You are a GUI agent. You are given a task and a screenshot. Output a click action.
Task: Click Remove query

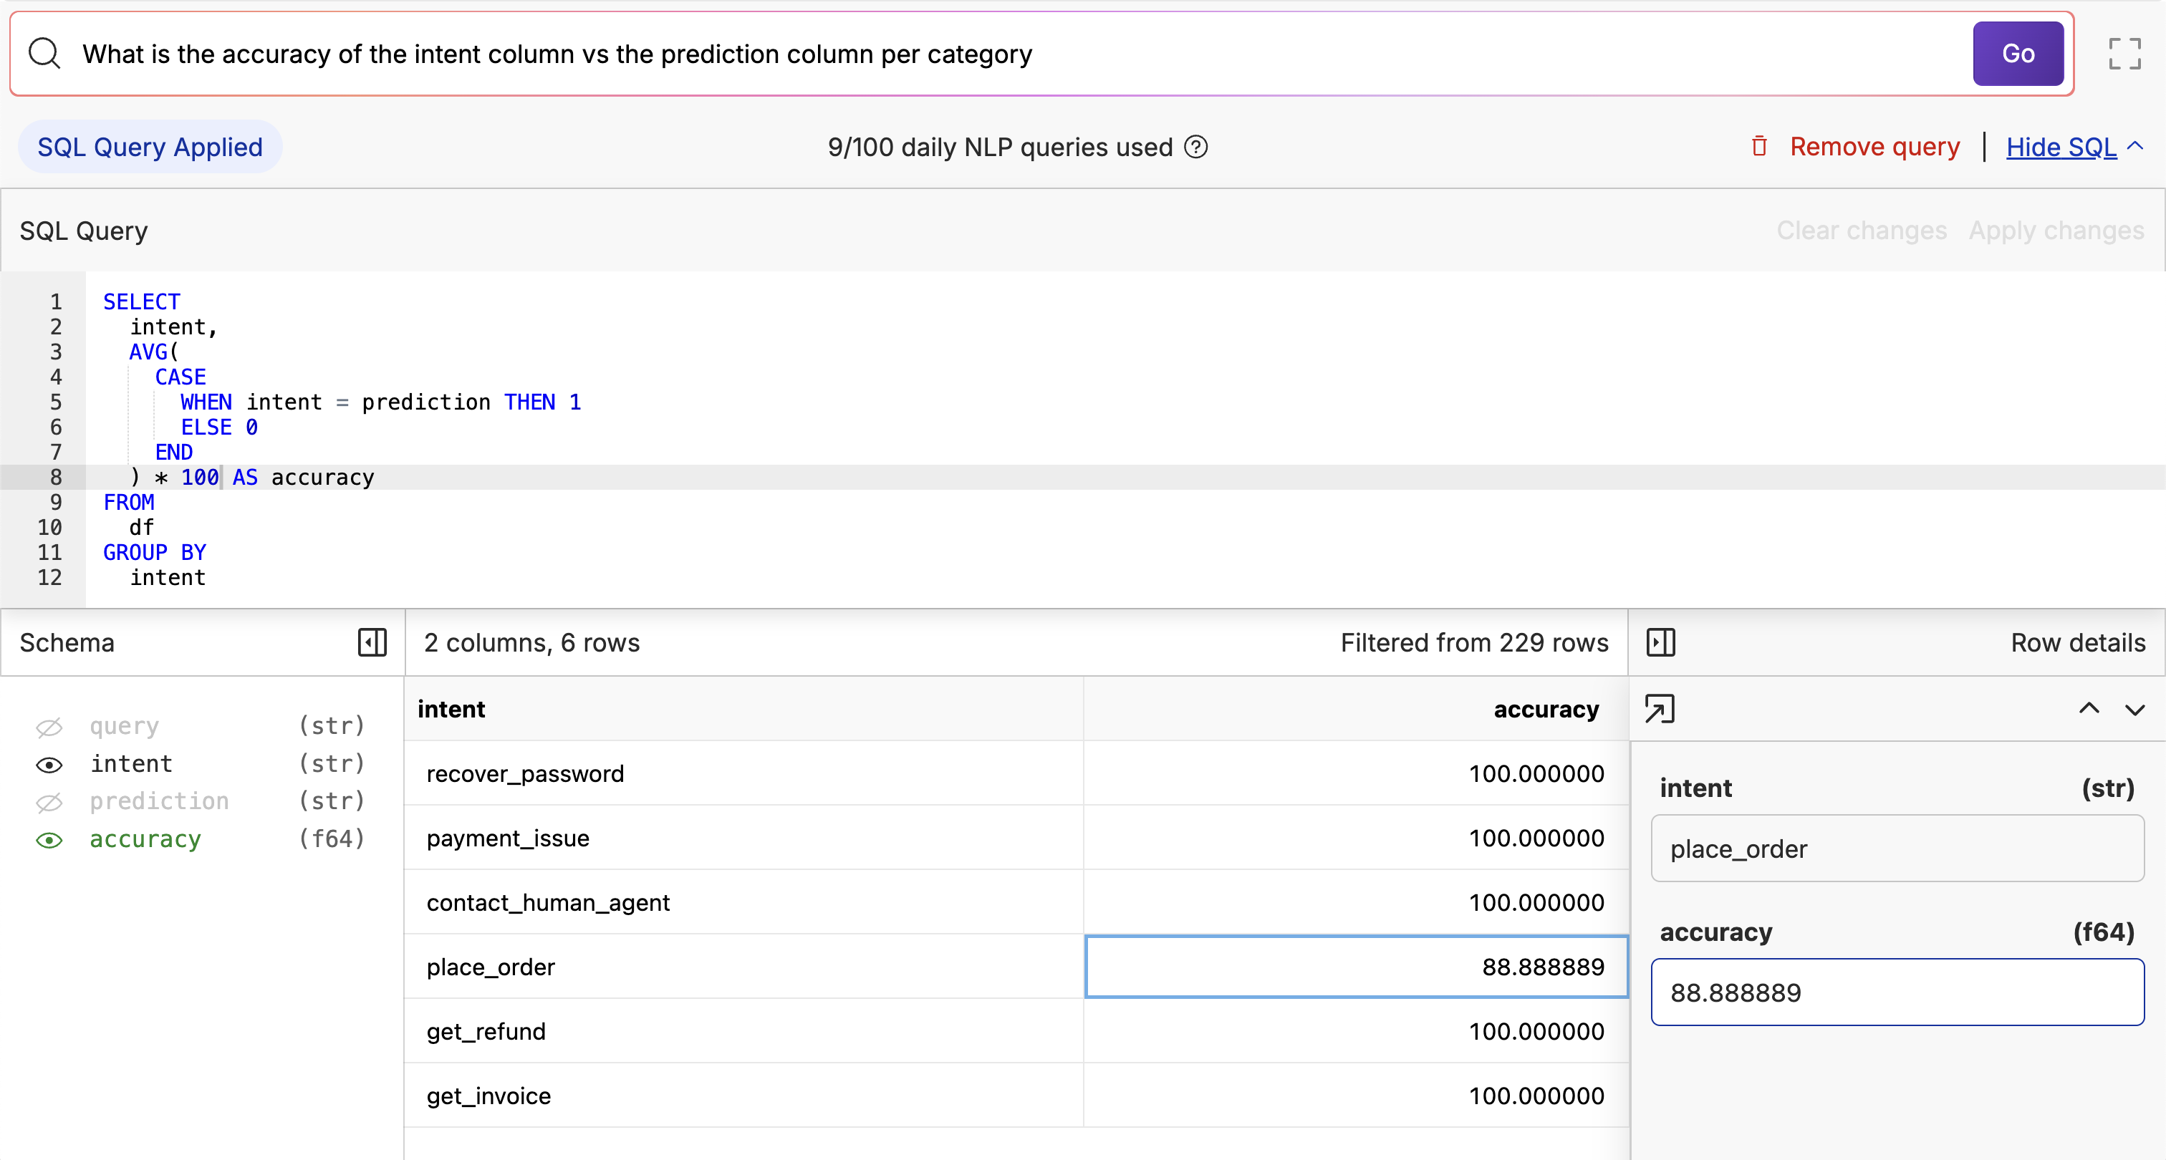pos(1874,147)
